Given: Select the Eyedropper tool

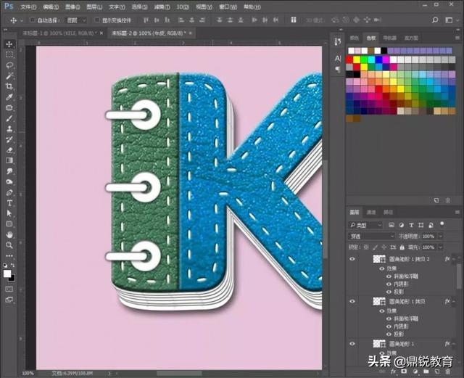Looking at the screenshot, I should coord(9,97).
